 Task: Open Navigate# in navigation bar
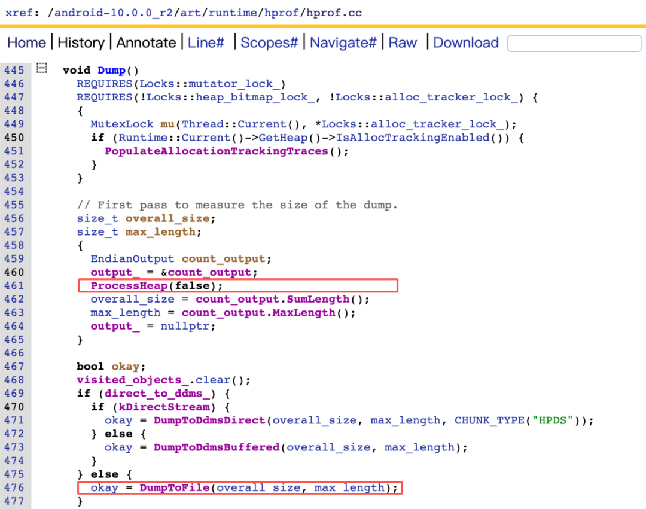pos(343,43)
